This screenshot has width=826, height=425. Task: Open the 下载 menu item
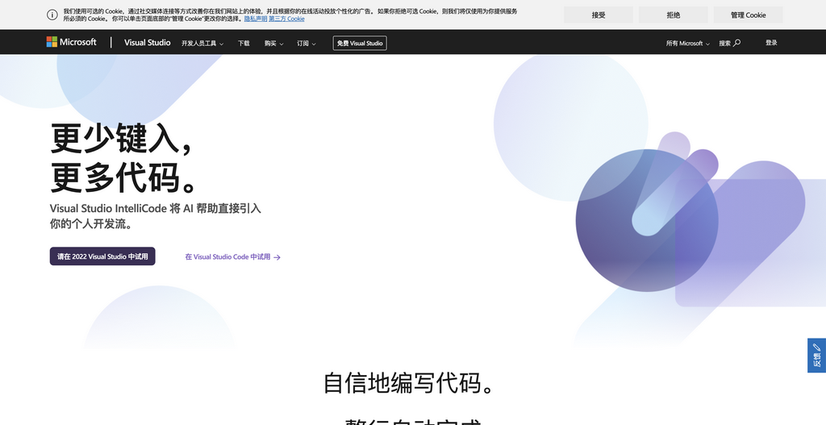pos(244,44)
